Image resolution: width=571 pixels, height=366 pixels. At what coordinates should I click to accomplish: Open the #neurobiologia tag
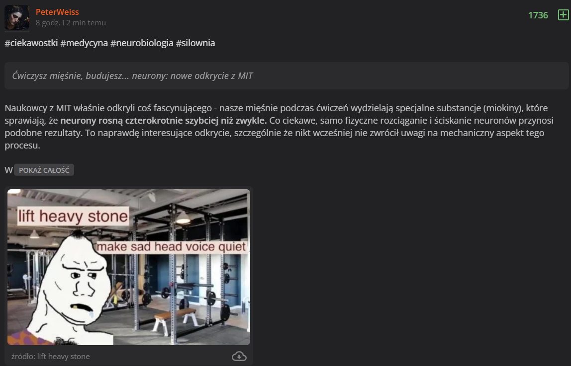[x=142, y=43]
